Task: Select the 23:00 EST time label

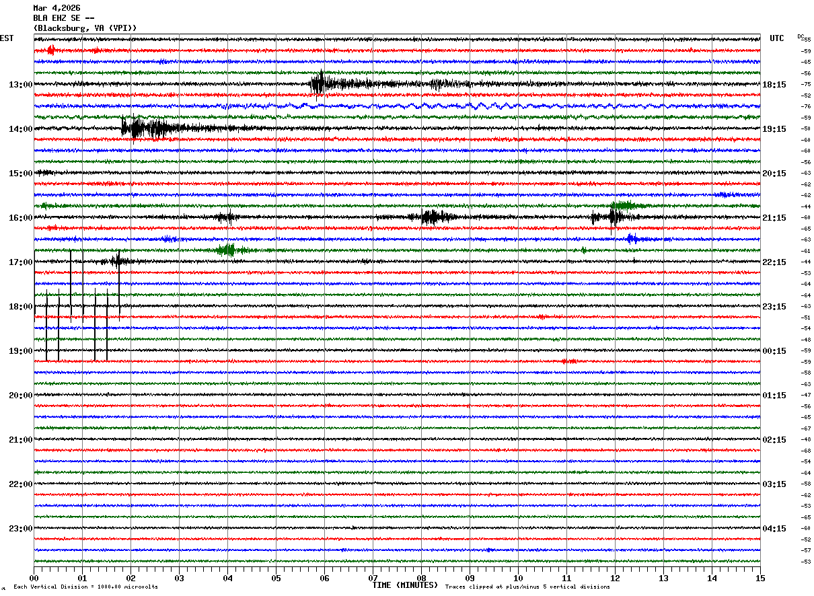Action: [x=20, y=529]
